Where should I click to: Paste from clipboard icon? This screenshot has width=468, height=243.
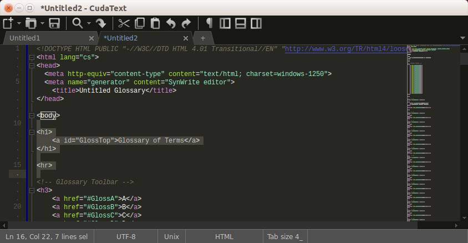click(x=155, y=23)
